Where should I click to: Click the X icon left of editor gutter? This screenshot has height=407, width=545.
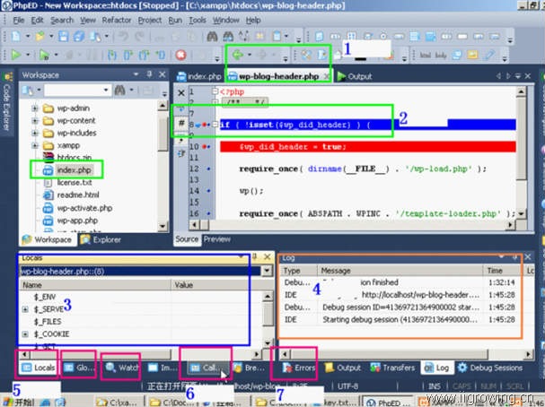tap(181, 92)
